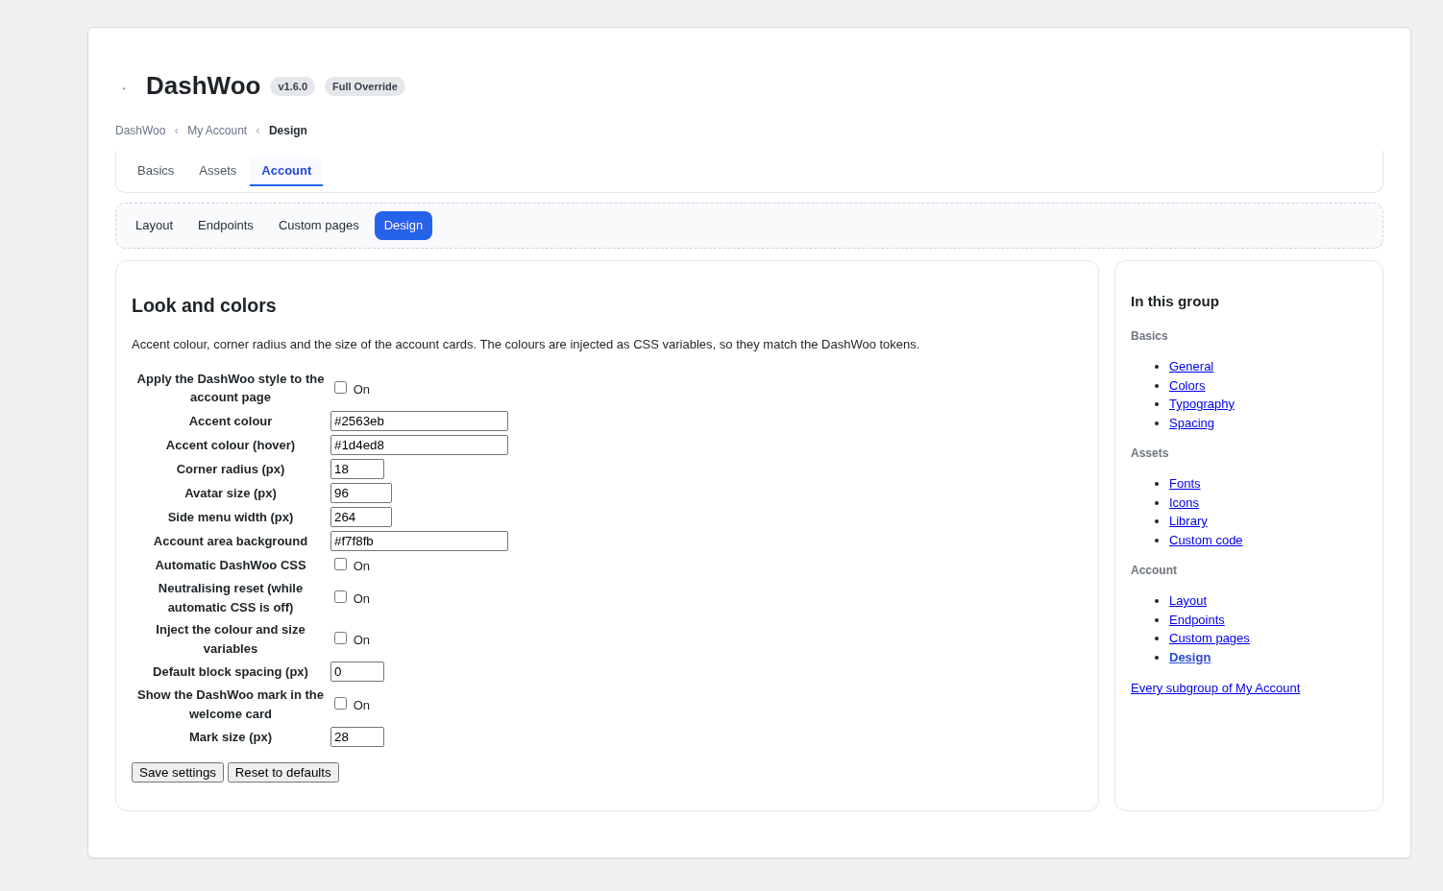Open the sidebar Layout link
1443x891 pixels.
(x=1187, y=601)
